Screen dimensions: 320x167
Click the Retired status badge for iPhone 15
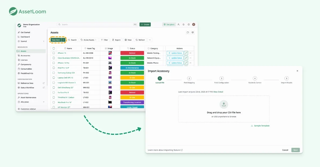click(x=132, y=53)
